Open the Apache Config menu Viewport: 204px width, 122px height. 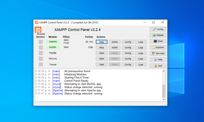click(128, 42)
